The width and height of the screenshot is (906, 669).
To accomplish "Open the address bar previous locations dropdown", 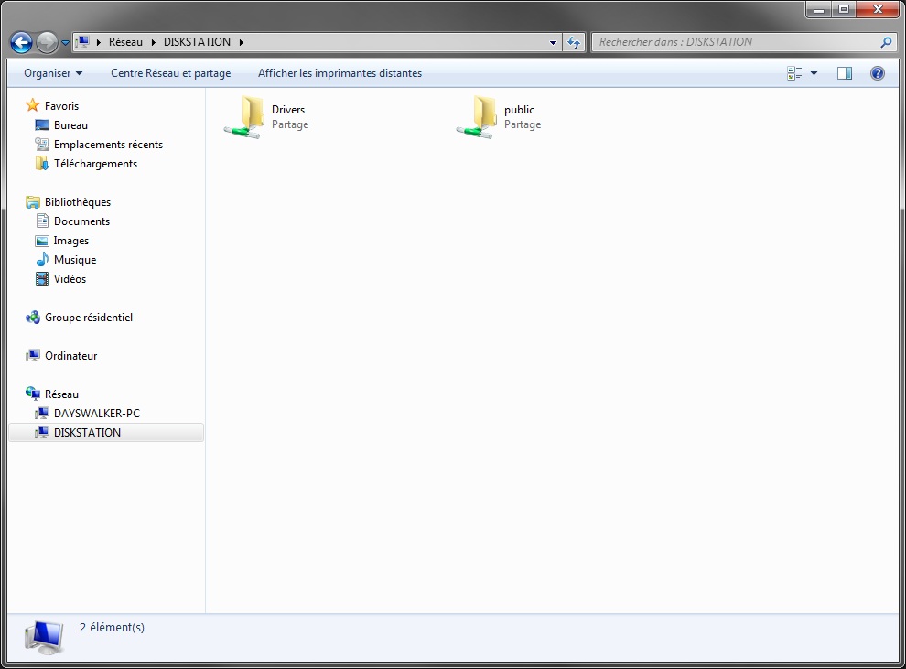I will pos(553,42).
